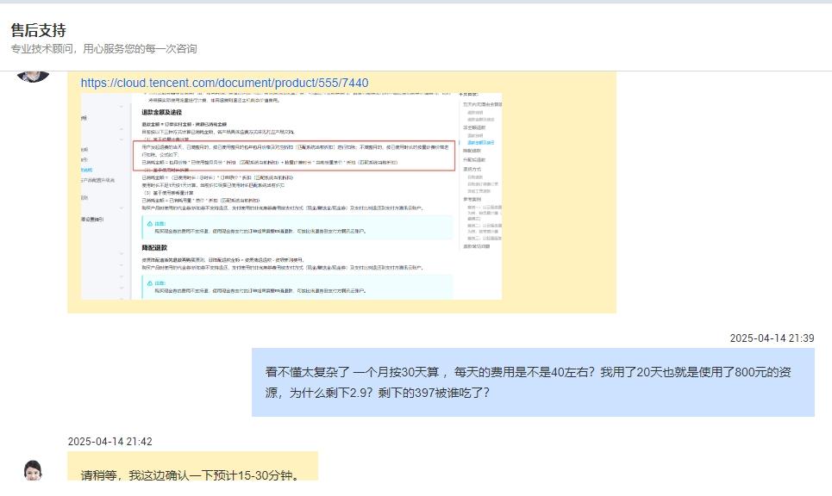Collapse the topmost chevron in the doc sidebar
The image size is (832, 496).
point(120,107)
